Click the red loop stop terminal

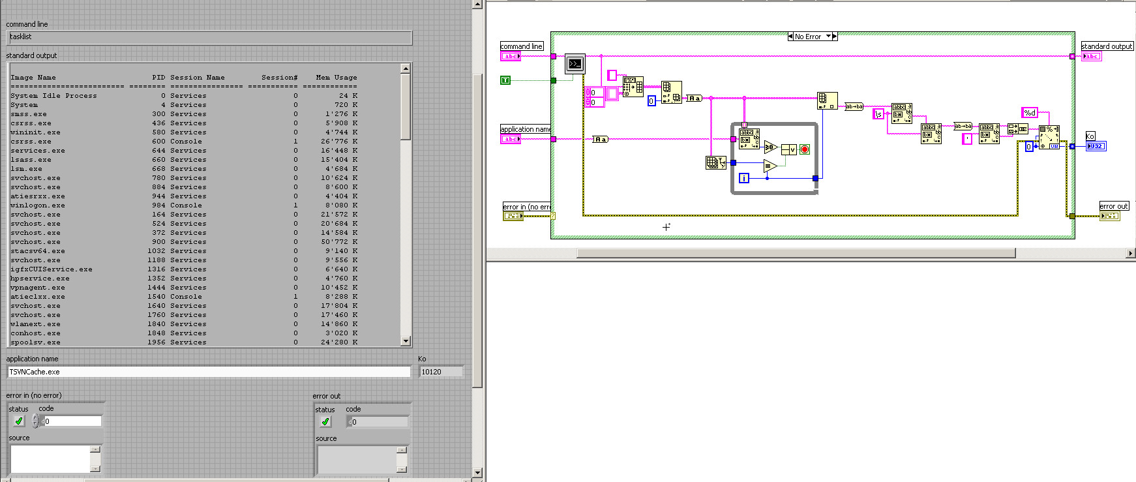(x=805, y=149)
